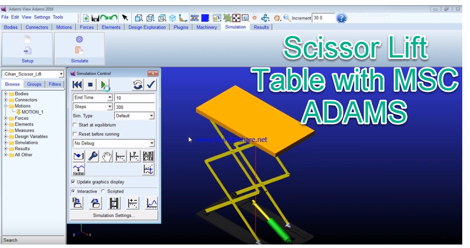Expand the Connectors tree folder

[6, 100]
